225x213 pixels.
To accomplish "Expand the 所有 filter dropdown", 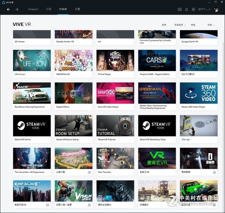I will coord(211,25).
